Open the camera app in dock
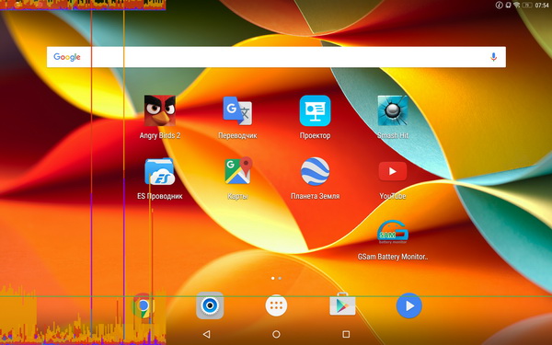 pyautogui.click(x=210, y=305)
